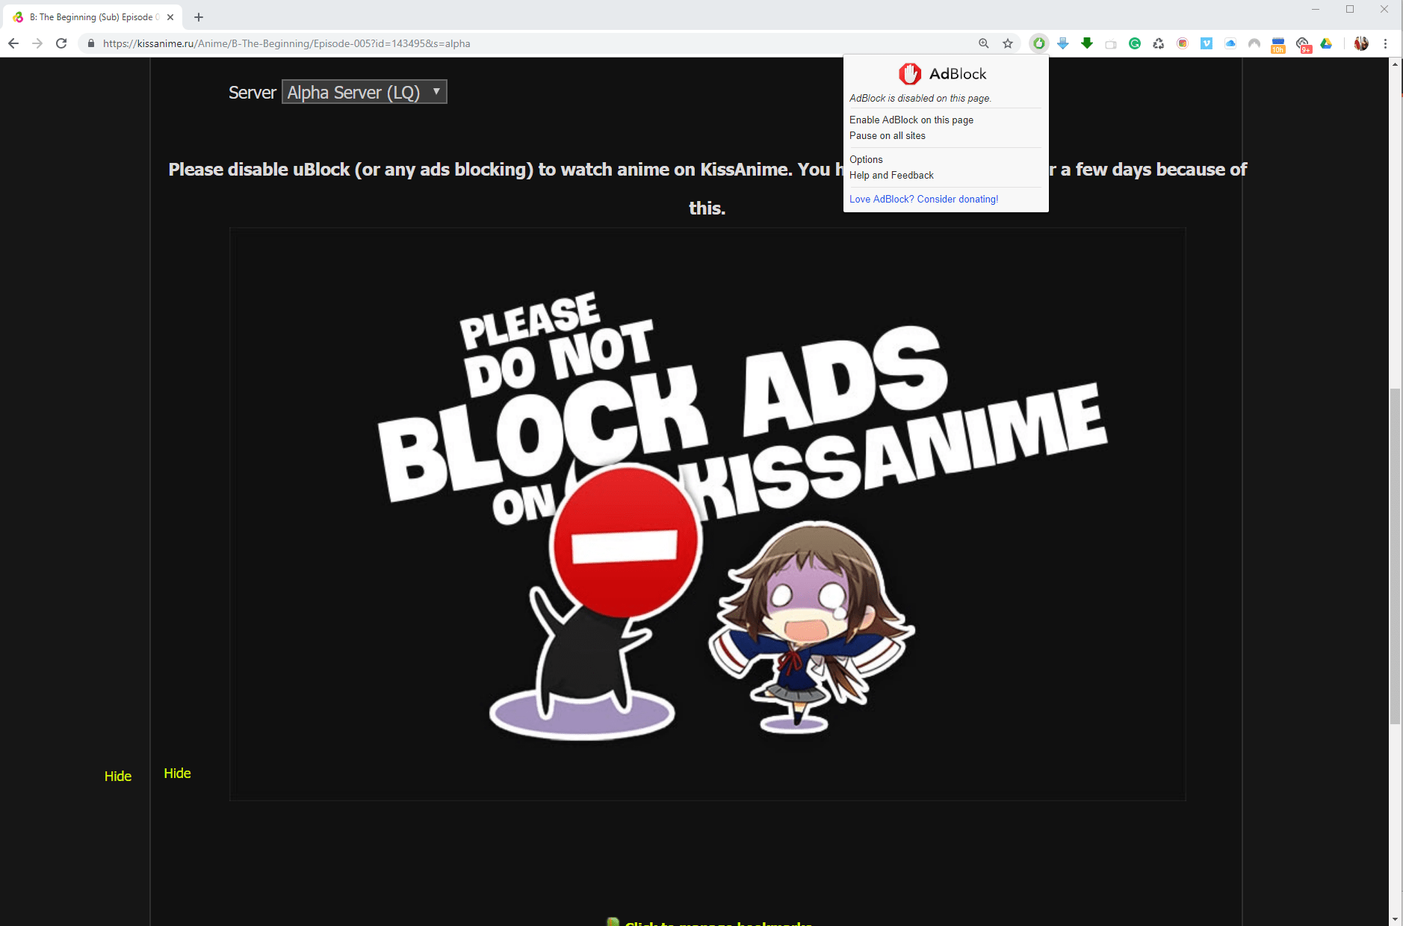The image size is (1403, 926).
Task: Click the AdBlock logo in the popup
Action: click(x=943, y=73)
